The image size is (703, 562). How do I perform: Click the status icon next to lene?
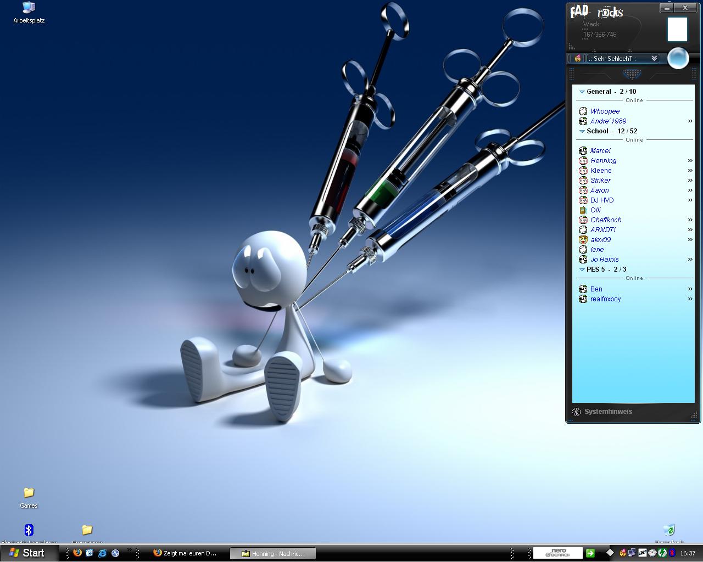583,250
